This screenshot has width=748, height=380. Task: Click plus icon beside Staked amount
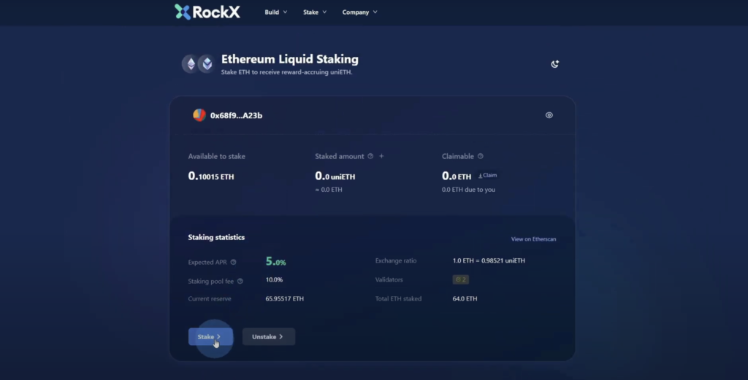click(381, 156)
